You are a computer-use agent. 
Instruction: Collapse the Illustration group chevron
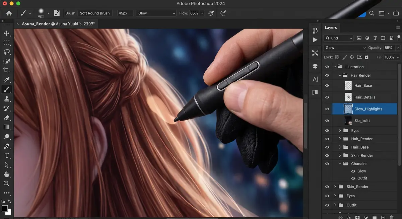pyautogui.click(x=335, y=67)
